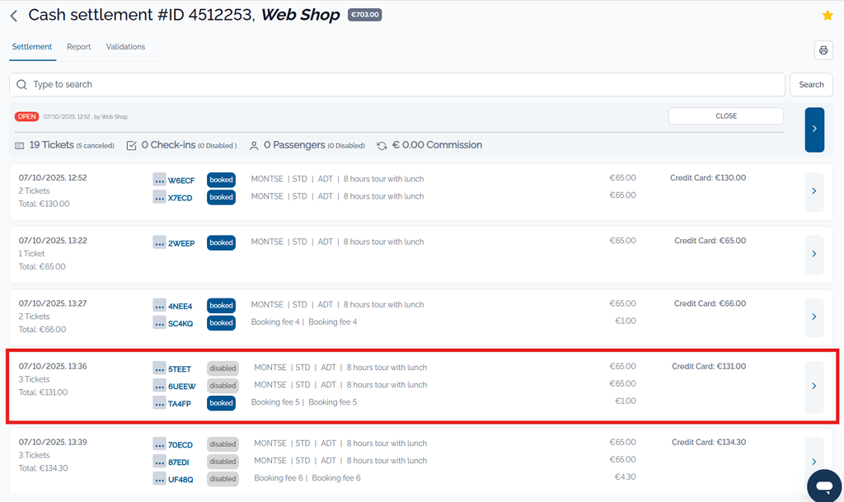The width and height of the screenshot is (844, 502).
Task: Toggle the yellow favorite star
Action: point(828,16)
